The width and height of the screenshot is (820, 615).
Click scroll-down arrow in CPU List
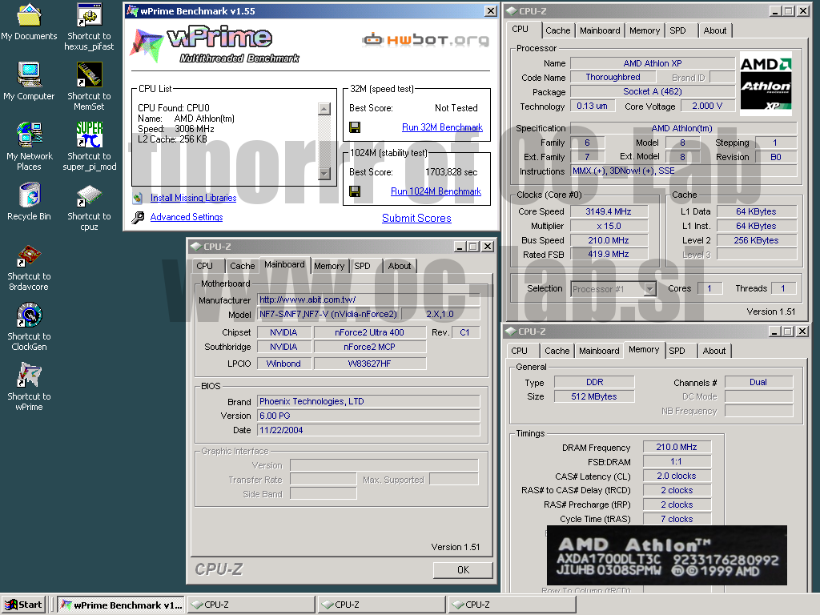[x=324, y=174]
